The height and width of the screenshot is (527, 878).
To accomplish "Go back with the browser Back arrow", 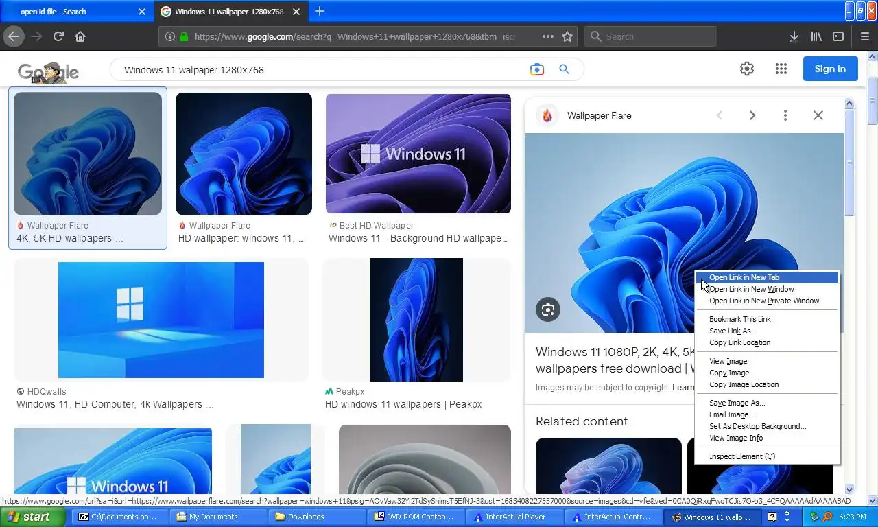I will 14,36.
